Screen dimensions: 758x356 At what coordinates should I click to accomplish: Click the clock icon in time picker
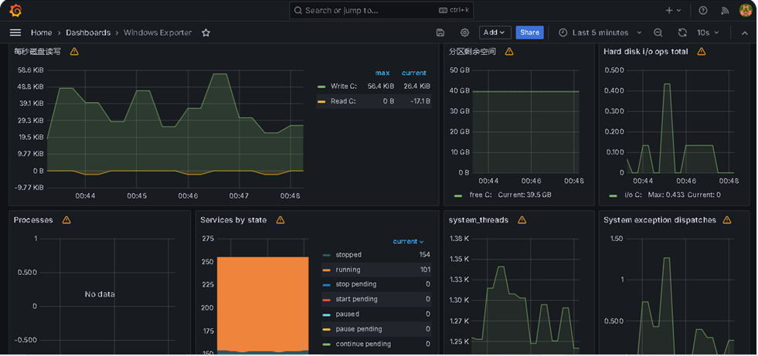563,33
